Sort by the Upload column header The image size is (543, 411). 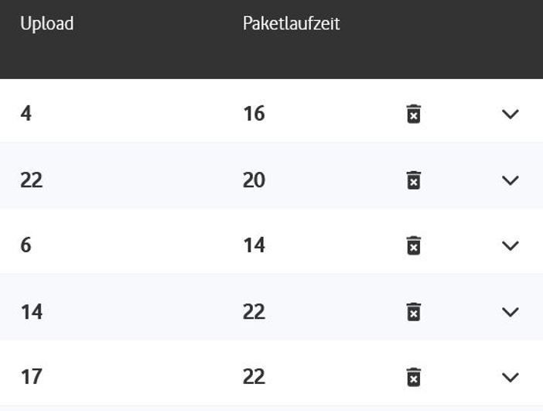(x=46, y=23)
